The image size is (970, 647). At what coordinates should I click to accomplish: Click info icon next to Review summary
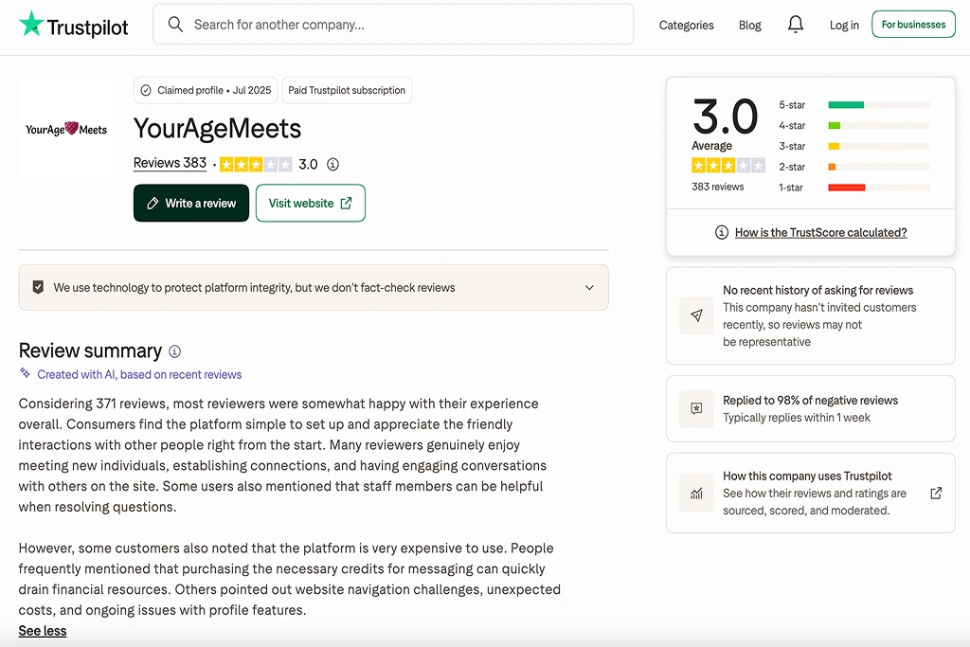tap(175, 351)
